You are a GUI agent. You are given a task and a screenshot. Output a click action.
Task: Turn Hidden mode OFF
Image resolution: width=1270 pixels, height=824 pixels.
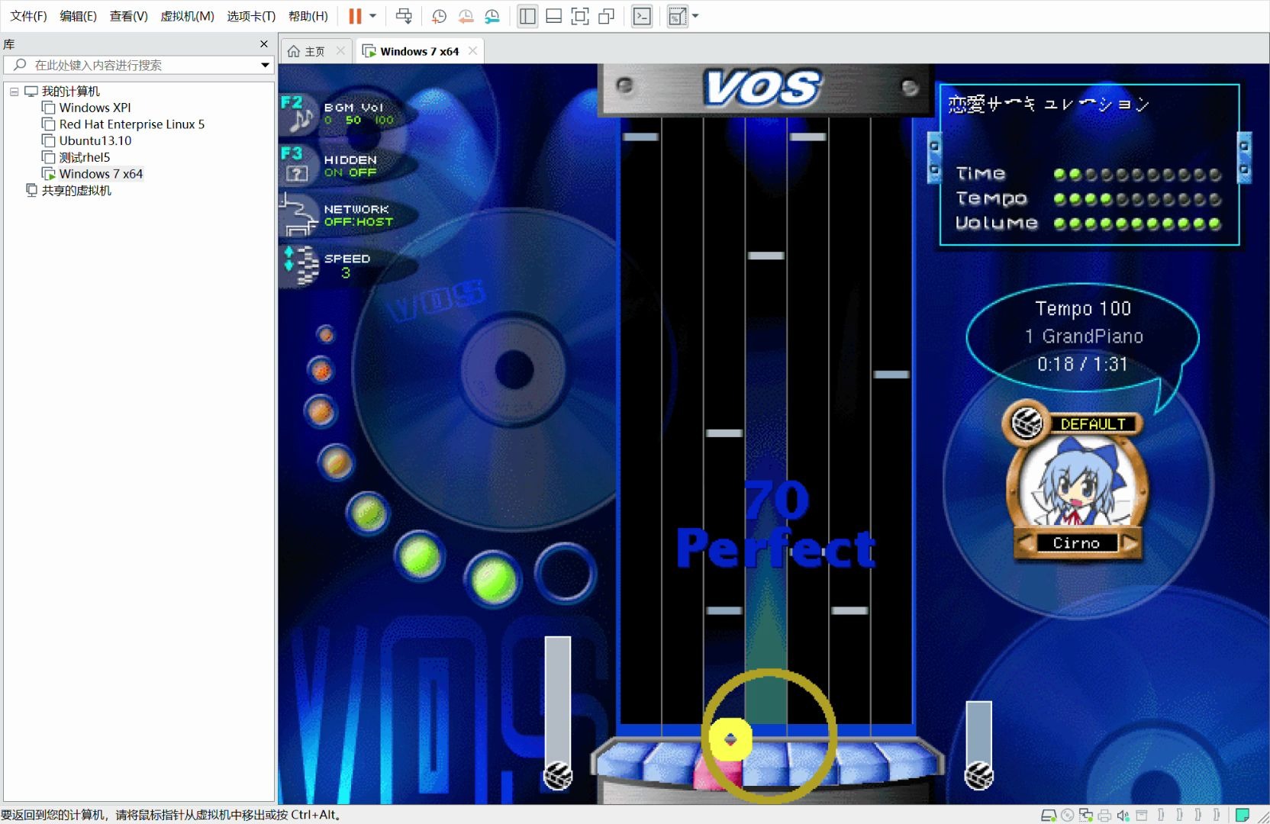363,172
